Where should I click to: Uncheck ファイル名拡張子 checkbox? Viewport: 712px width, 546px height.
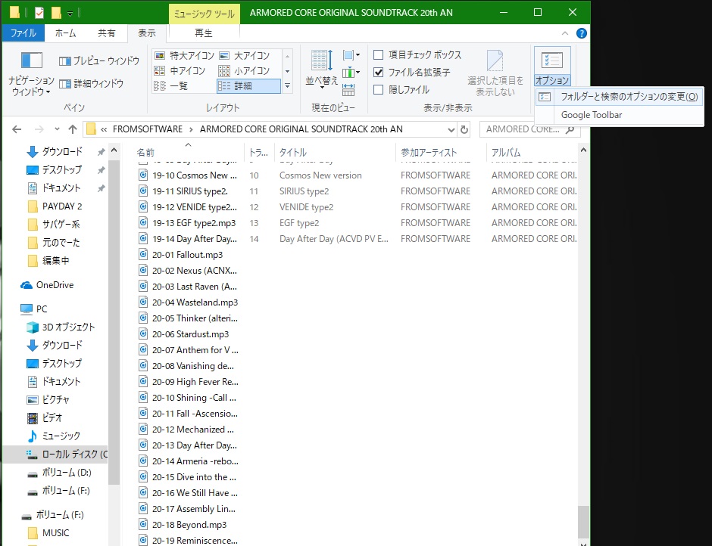point(378,72)
